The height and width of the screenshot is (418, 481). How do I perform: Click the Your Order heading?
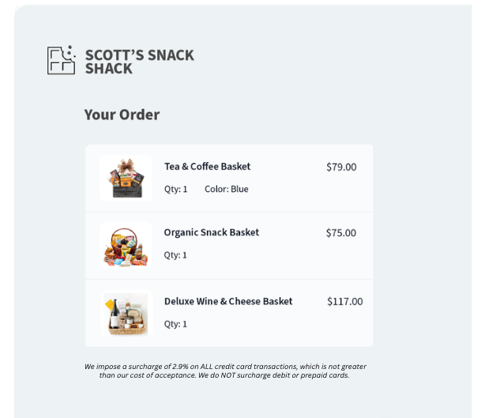tap(122, 115)
